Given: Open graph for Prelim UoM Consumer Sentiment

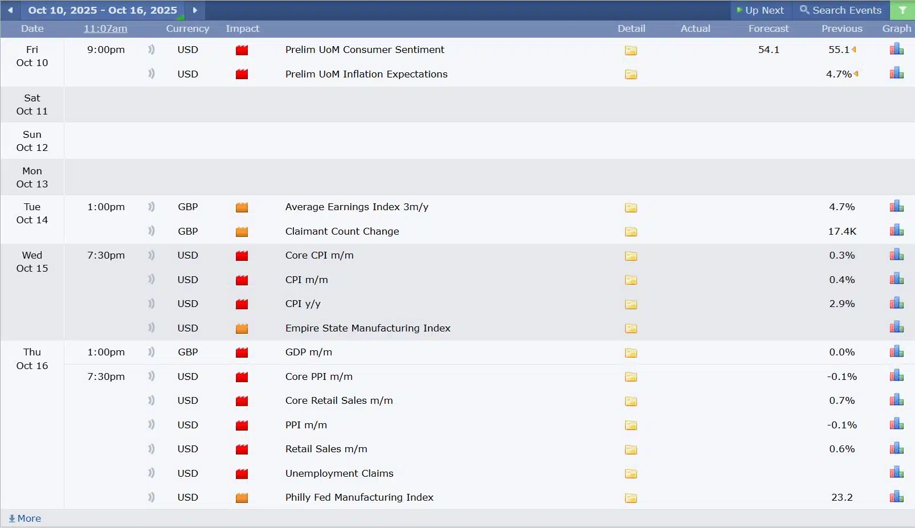Looking at the screenshot, I should [x=896, y=50].
